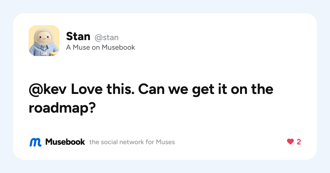Click the Musebook wordmark in the footer

coord(65,142)
